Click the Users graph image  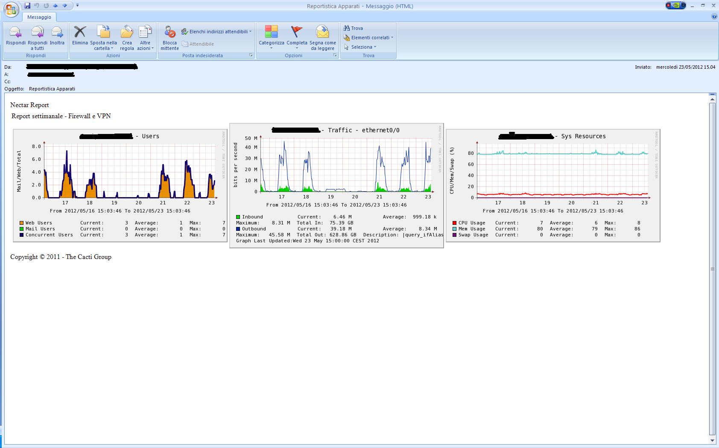[120, 186]
